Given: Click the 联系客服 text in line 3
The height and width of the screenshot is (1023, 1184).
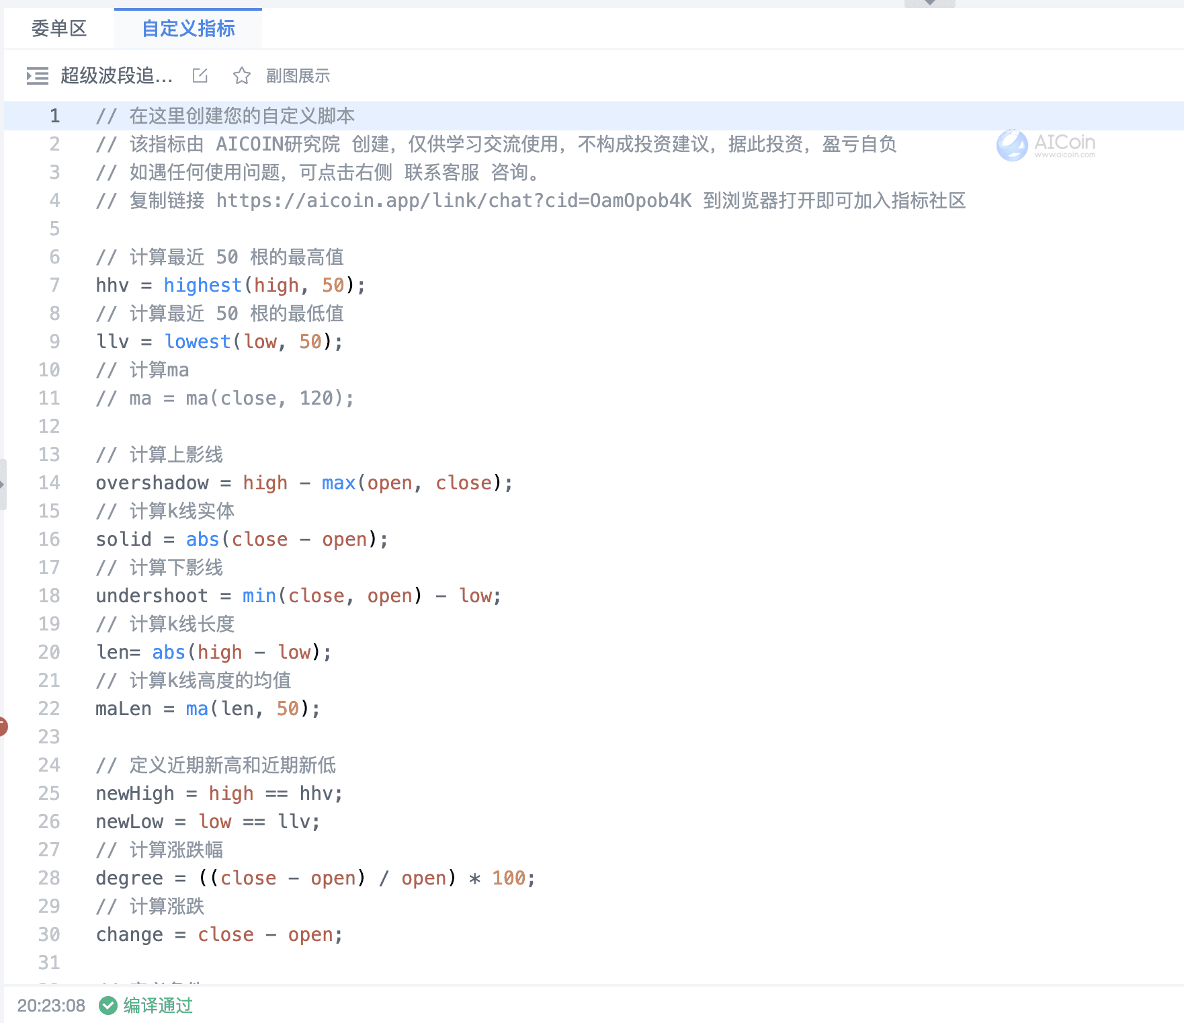Looking at the screenshot, I should point(441,172).
